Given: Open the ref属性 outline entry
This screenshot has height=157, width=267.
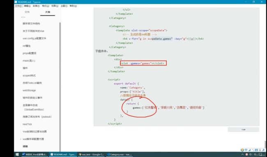Looking at the screenshot, I should pos(27,46).
